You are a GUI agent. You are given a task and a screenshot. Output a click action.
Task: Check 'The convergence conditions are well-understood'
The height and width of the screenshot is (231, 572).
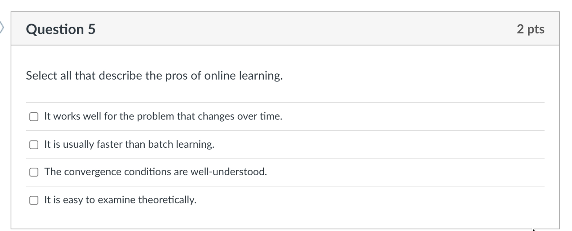[34, 172]
